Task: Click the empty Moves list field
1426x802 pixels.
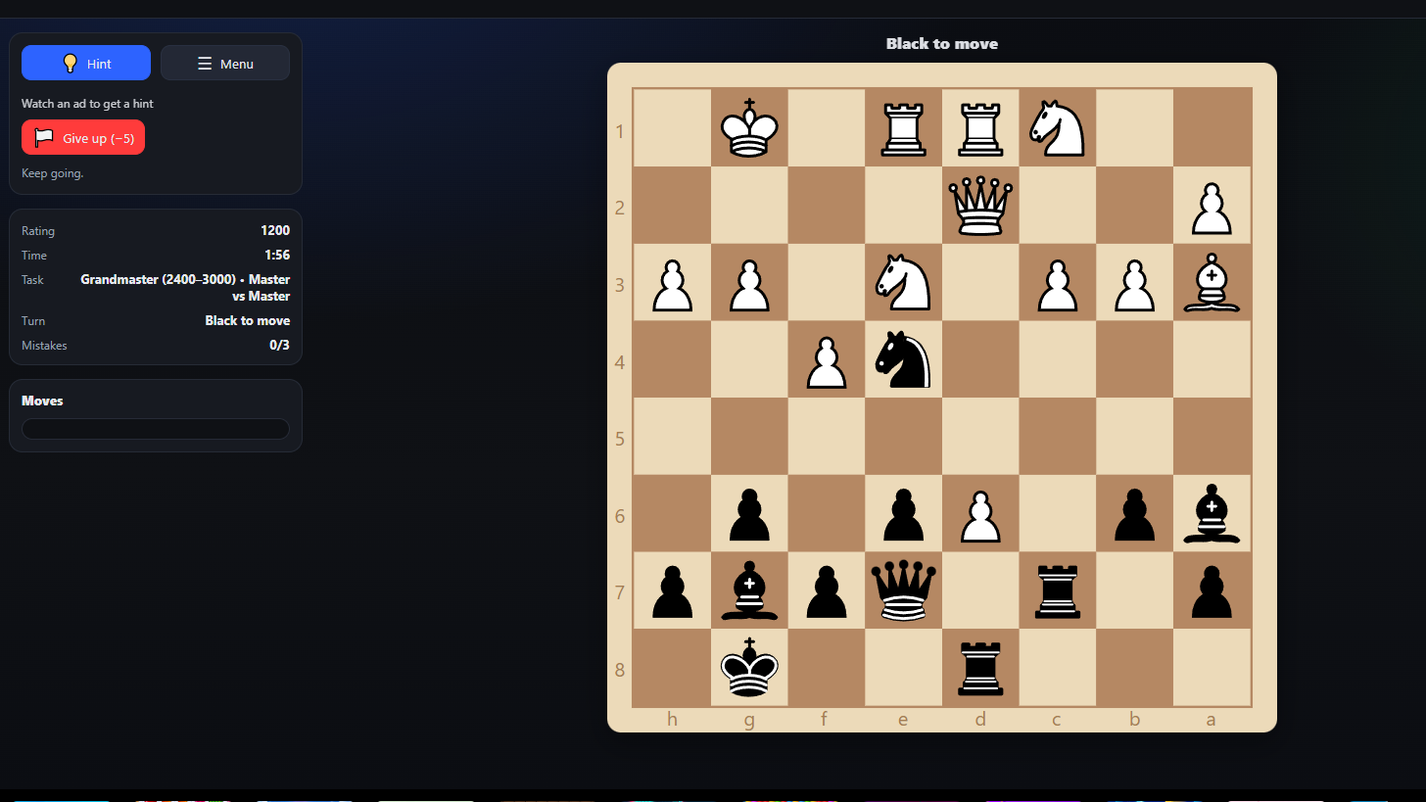Action: pos(156,429)
